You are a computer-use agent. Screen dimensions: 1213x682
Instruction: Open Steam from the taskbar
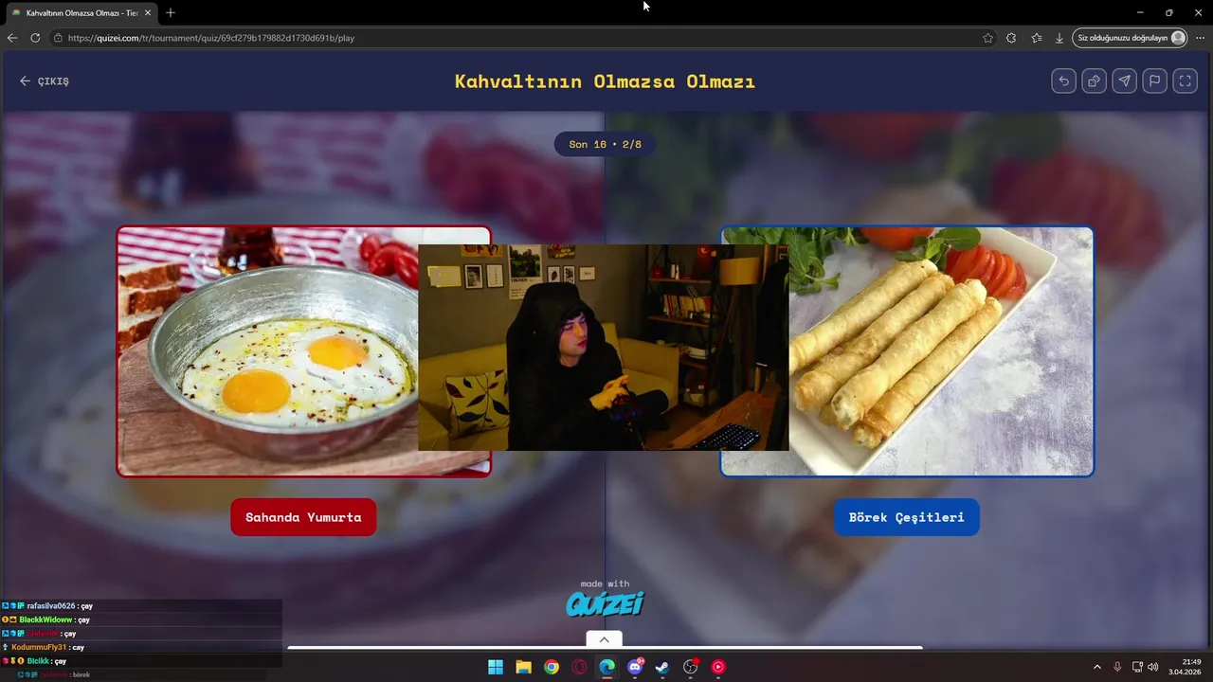[662, 667]
